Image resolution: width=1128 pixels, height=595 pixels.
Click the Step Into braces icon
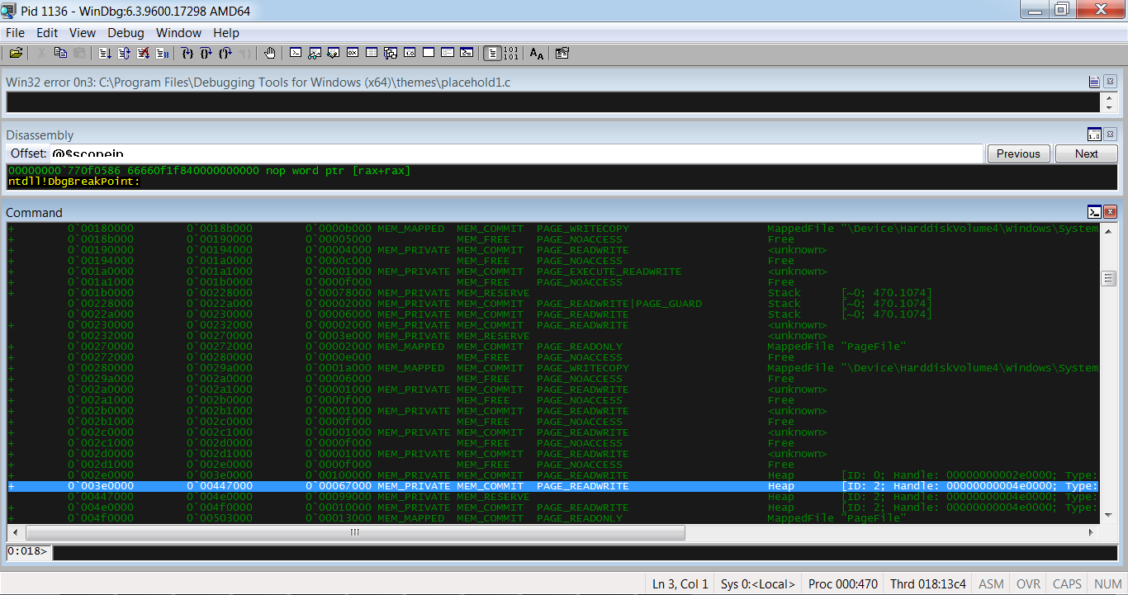point(187,54)
